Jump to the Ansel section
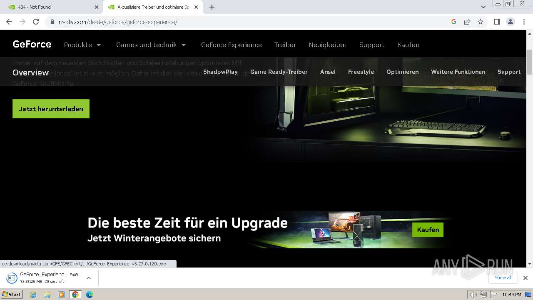533x300 pixels. (328, 72)
